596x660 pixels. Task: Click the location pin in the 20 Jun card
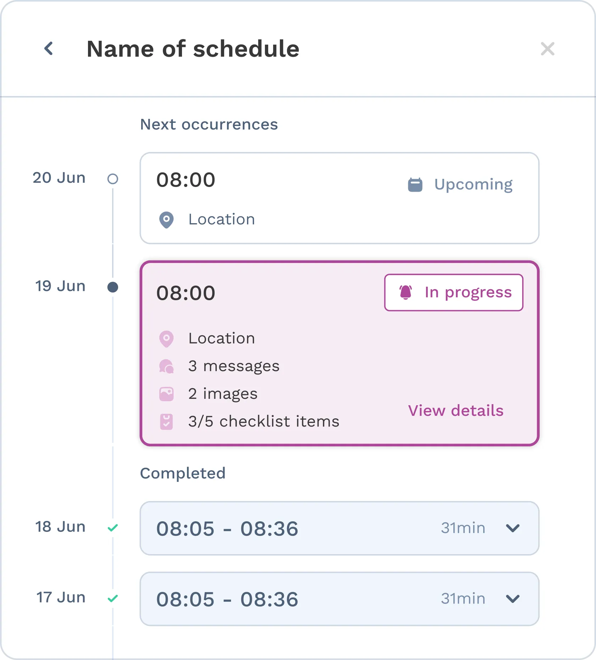click(166, 220)
